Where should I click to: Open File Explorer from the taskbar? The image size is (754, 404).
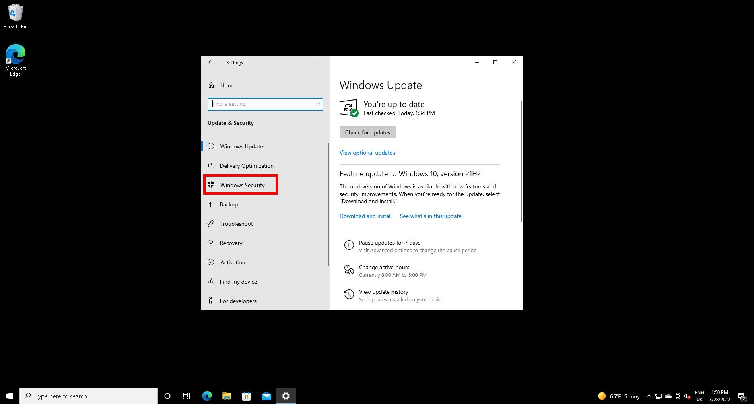pos(227,396)
